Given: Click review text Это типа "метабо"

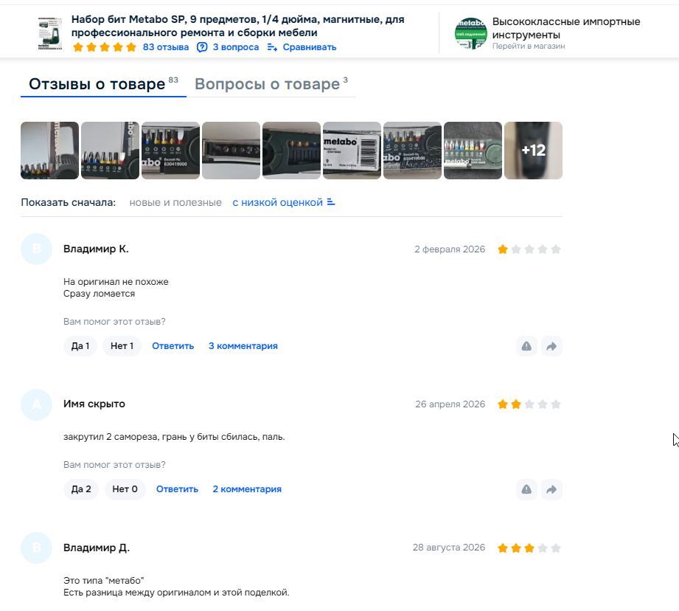Looking at the screenshot, I should pyautogui.click(x=103, y=580).
